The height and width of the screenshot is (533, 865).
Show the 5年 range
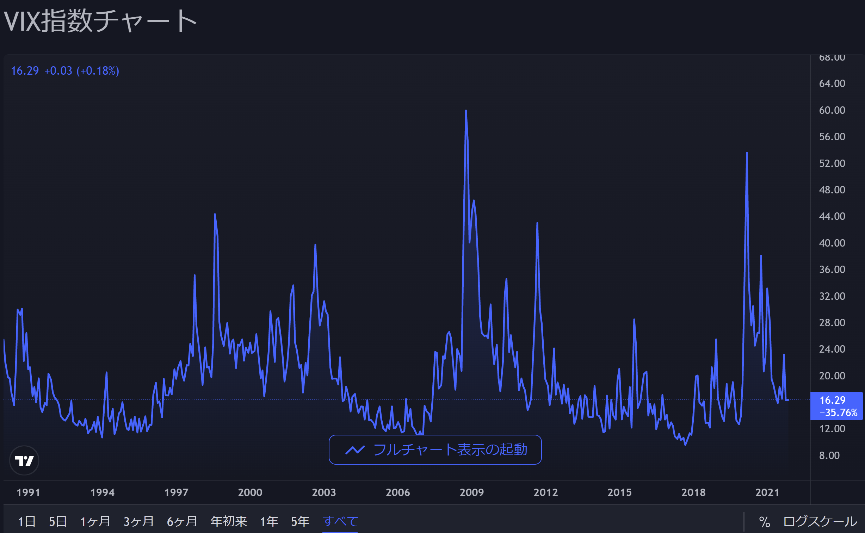[x=300, y=521]
